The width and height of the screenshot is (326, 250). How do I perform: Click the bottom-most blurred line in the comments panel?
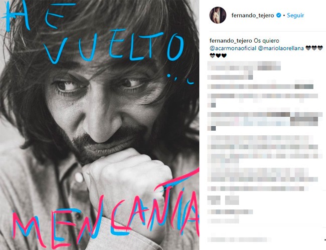[x=239, y=239]
